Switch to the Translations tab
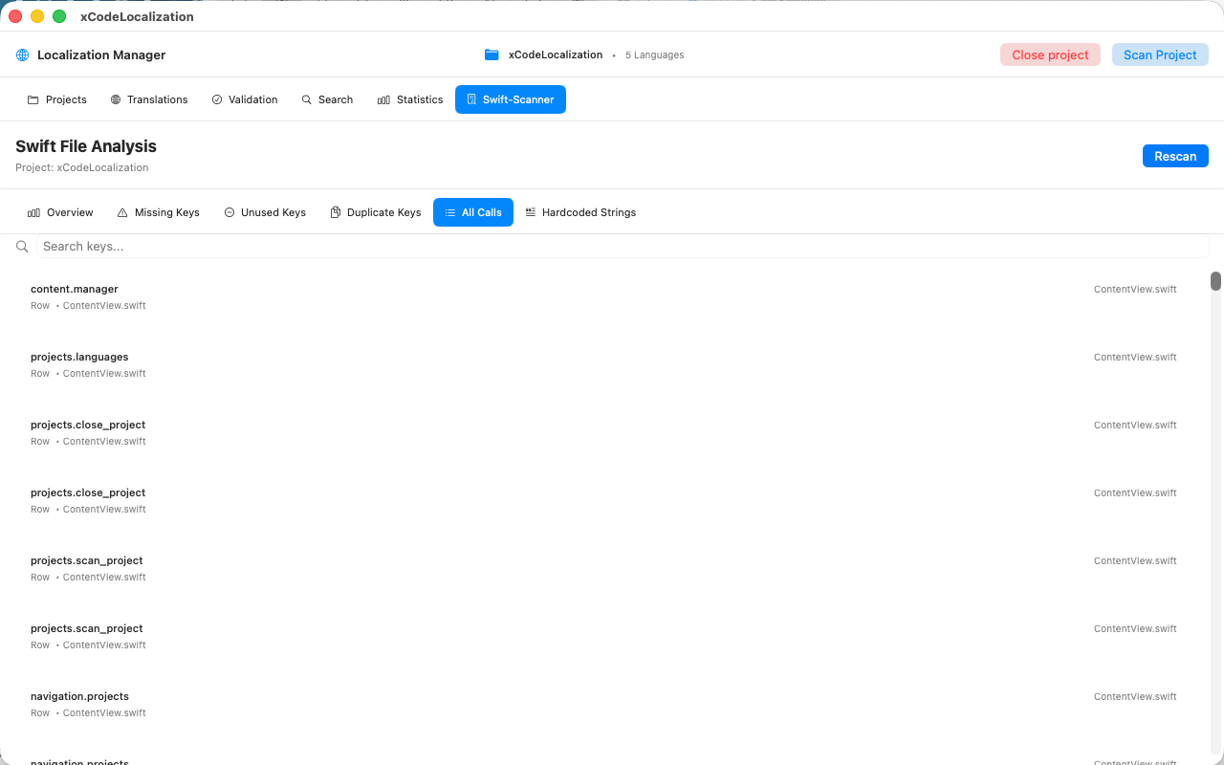 click(149, 99)
